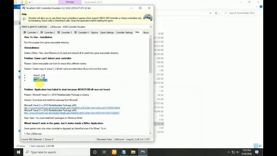Click the help text scrollbar thumb
Screen dimensions: 277x156
click(150, 55)
